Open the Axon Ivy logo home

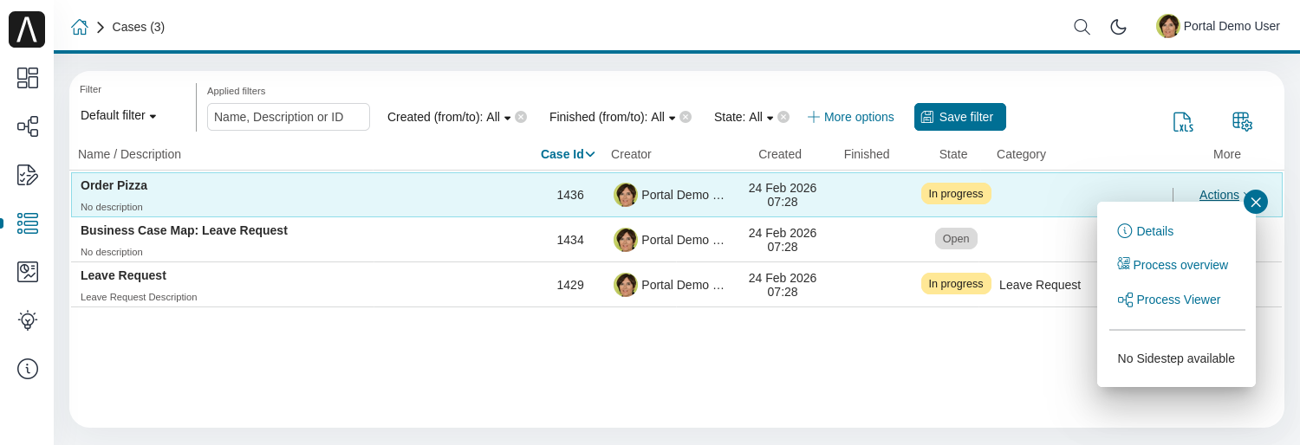(x=27, y=29)
